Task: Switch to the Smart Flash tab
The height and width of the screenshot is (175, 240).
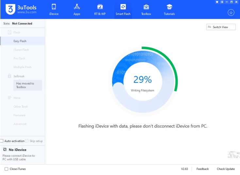Action: 123,9
